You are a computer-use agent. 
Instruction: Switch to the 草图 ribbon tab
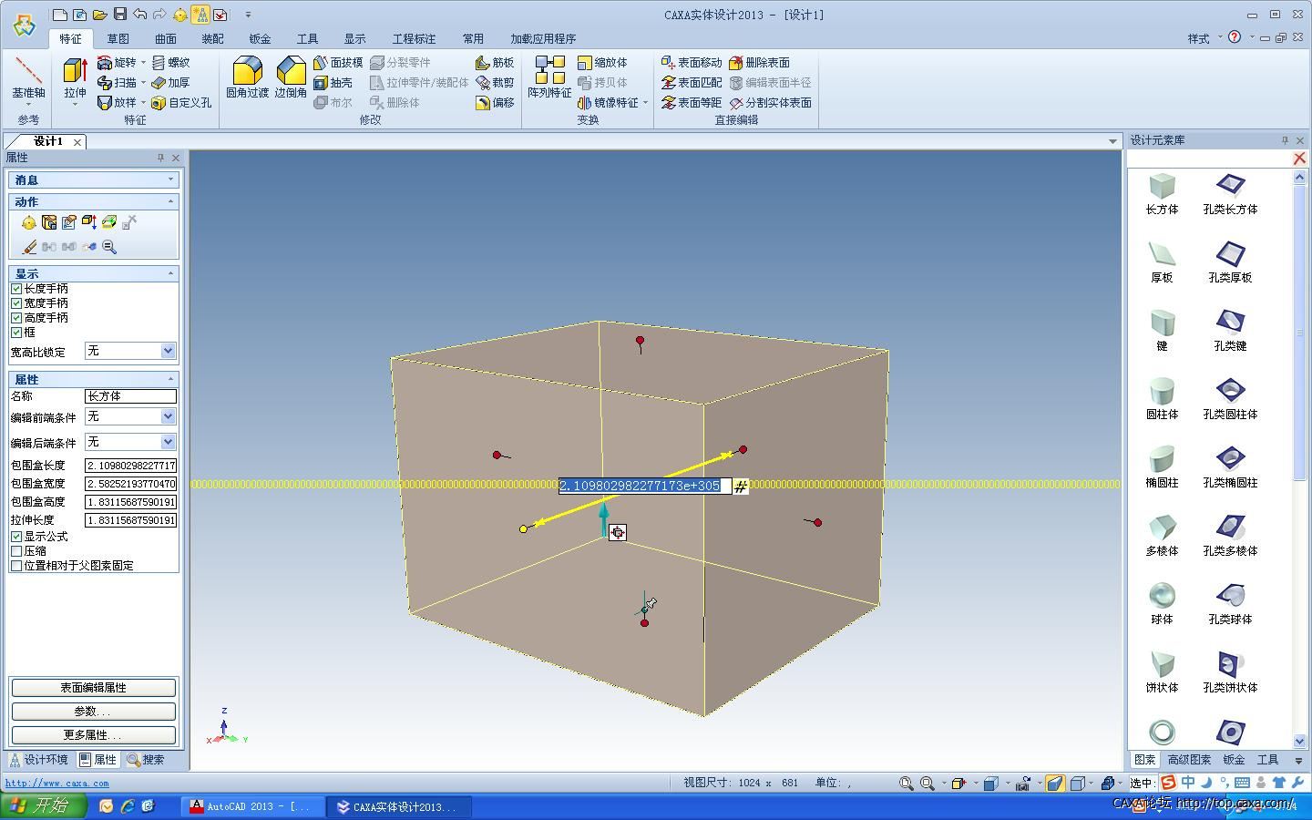[118, 38]
